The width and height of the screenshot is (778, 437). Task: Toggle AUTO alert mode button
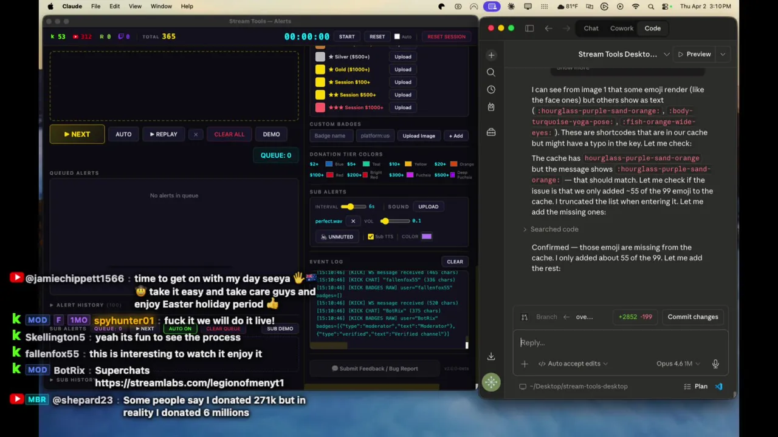[123, 134]
